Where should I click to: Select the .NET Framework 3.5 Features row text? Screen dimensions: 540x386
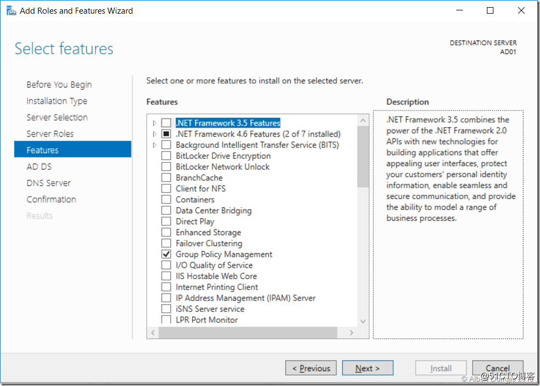click(228, 123)
